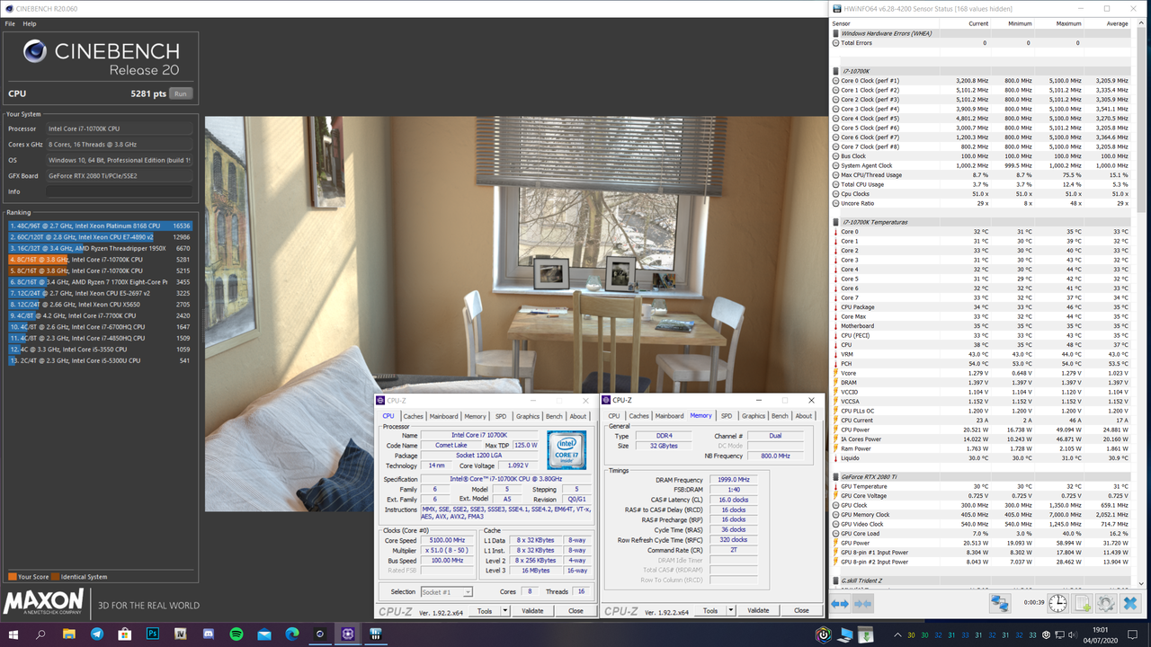
Task: Switch to the SPD tab in CPU-Z
Action: tap(502, 416)
